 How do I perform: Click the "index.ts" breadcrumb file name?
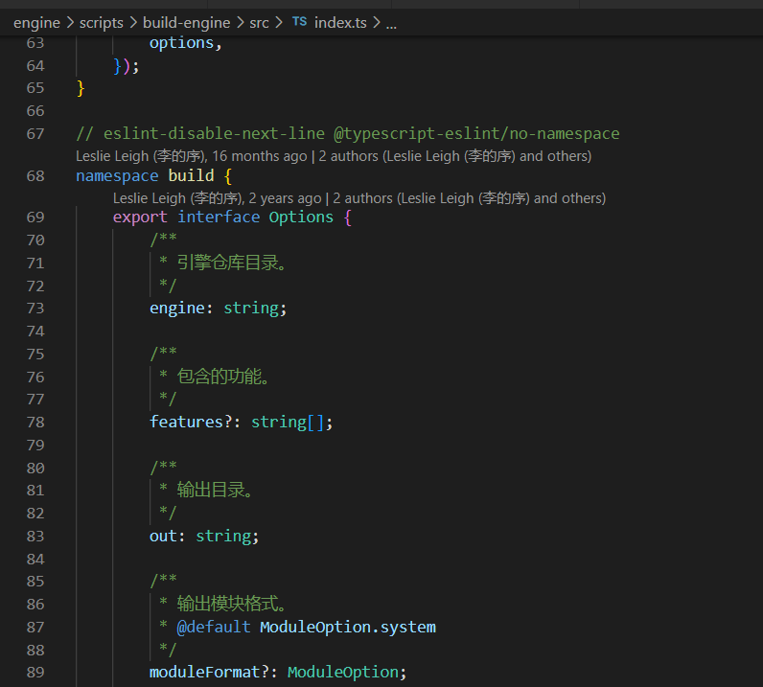pyautogui.click(x=340, y=23)
